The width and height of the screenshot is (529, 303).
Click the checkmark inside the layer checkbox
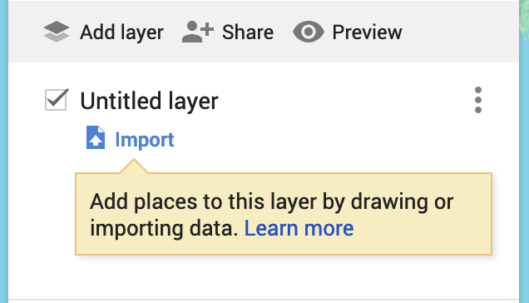click(57, 98)
